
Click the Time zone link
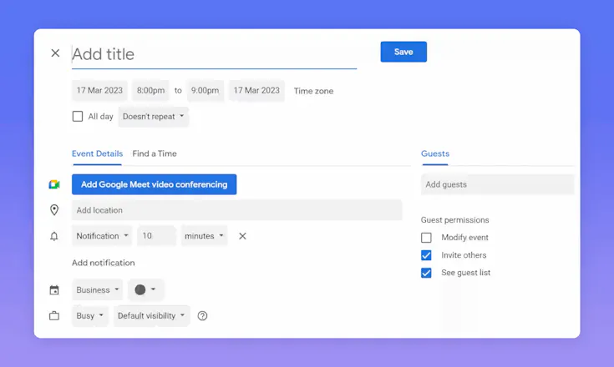[313, 91]
